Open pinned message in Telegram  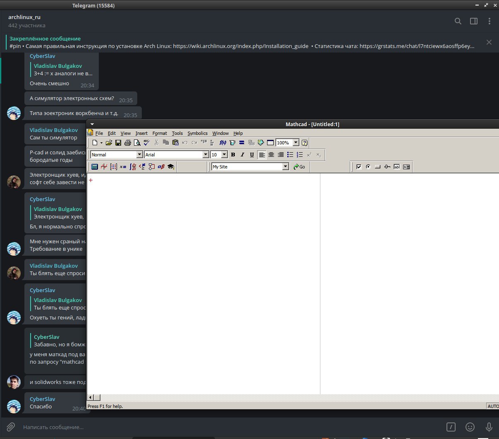tap(242, 42)
